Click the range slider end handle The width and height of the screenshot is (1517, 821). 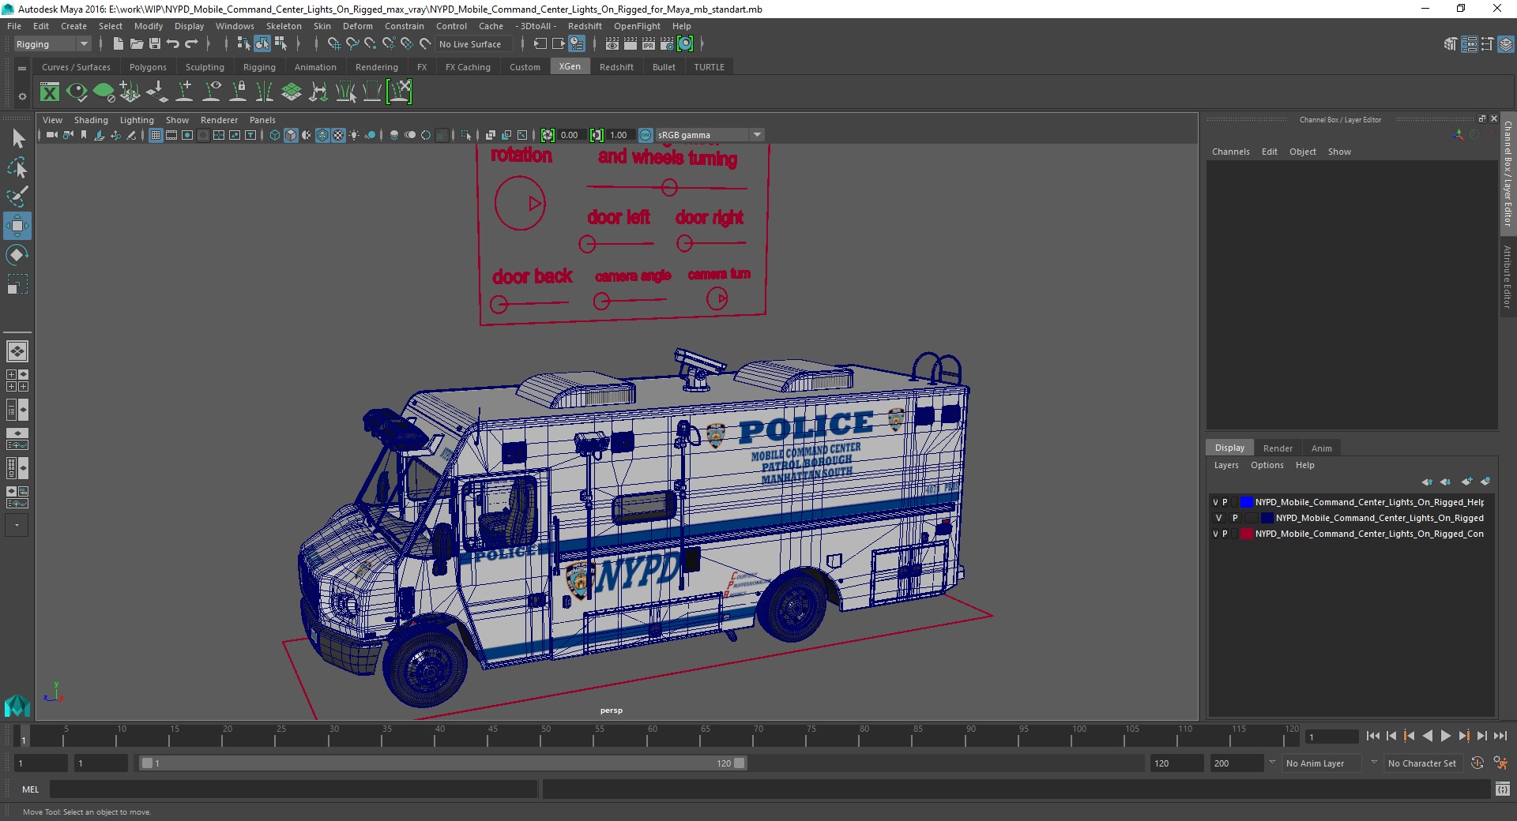pos(740,763)
